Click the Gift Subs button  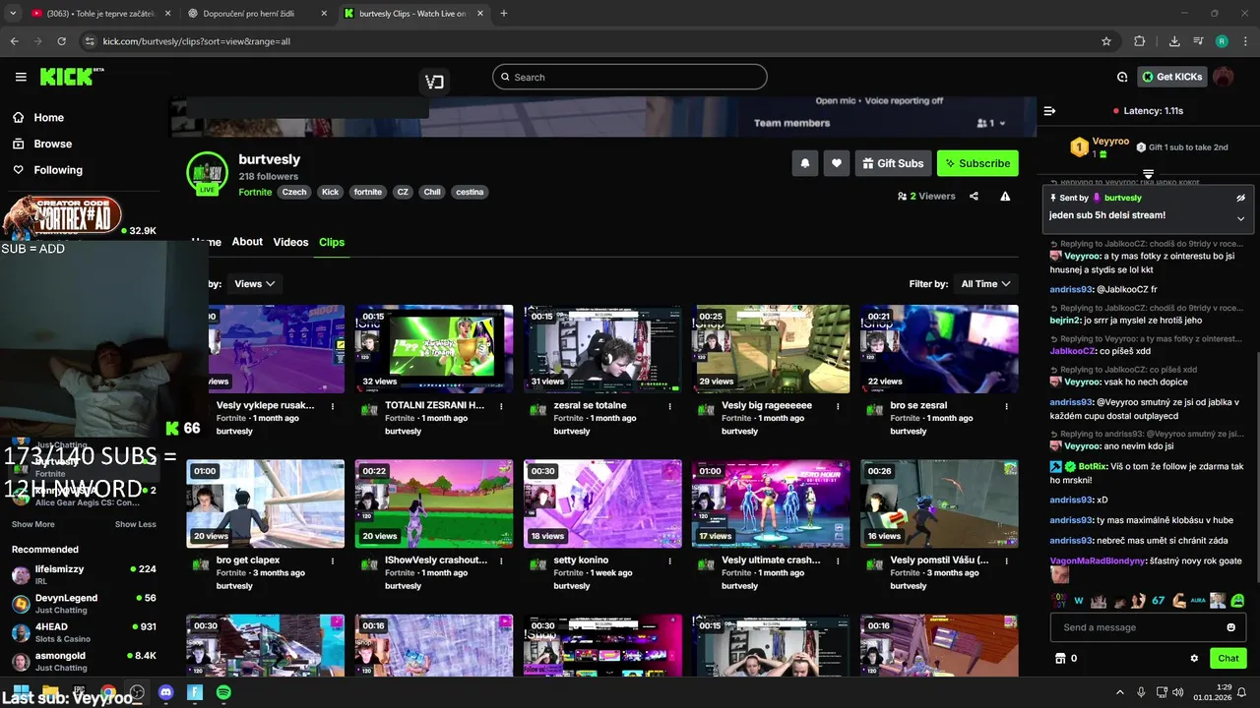point(893,163)
